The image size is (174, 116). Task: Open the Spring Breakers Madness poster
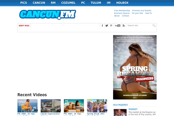[x=135, y=67]
